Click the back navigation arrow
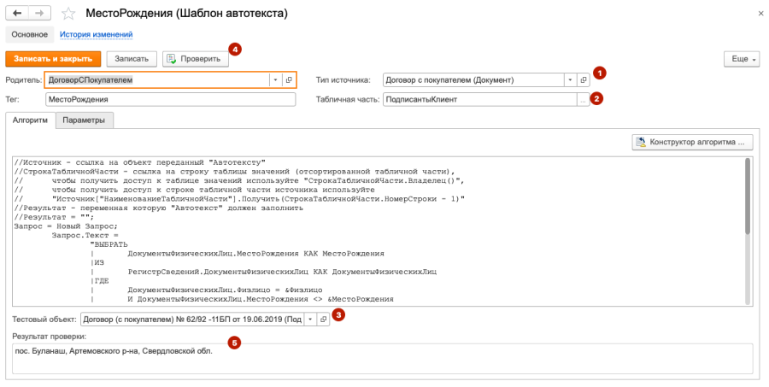769x387 pixels. coord(17,15)
